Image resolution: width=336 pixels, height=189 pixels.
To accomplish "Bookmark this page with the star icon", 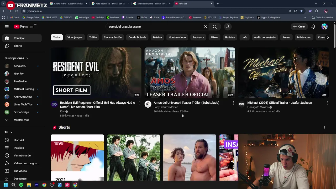I will coord(301,11).
